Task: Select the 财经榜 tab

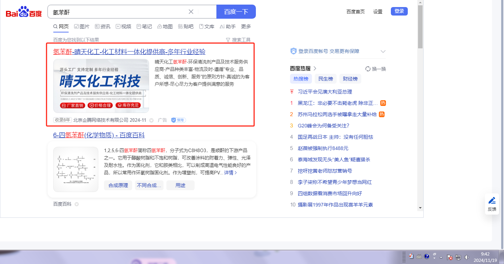Action: pos(350,79)
